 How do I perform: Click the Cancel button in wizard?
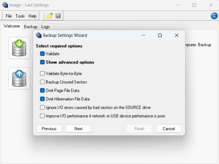[x=169, y=129]
